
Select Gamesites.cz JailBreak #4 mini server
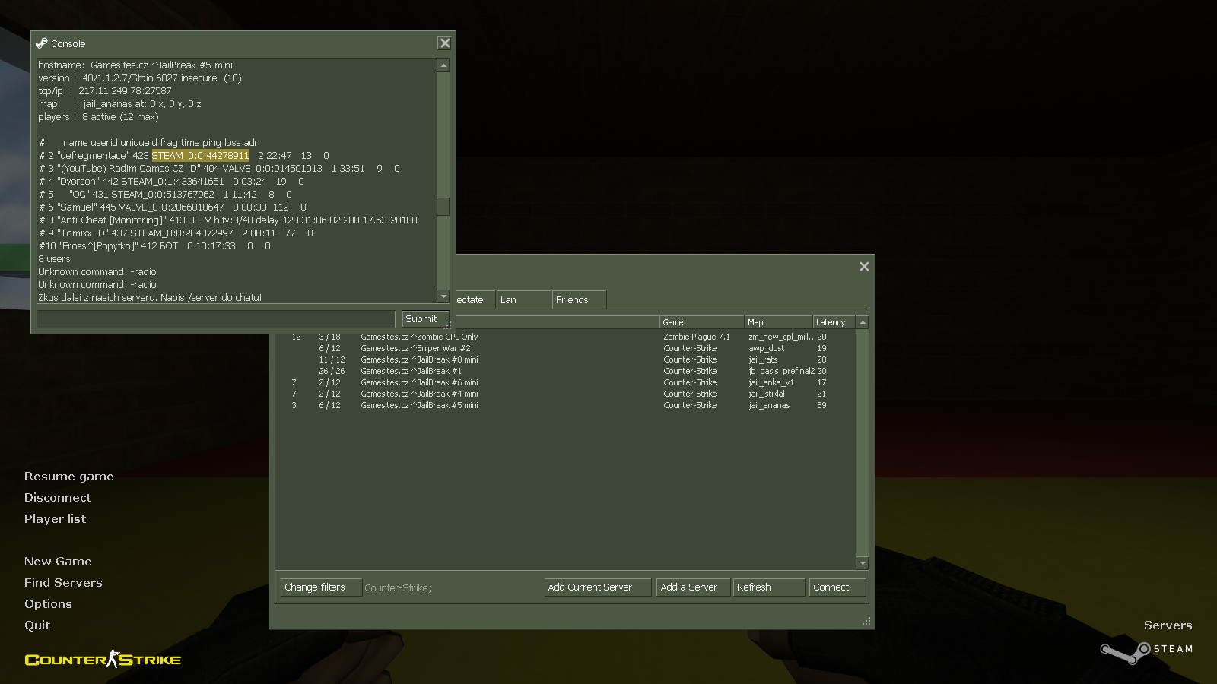click(566, 394)
